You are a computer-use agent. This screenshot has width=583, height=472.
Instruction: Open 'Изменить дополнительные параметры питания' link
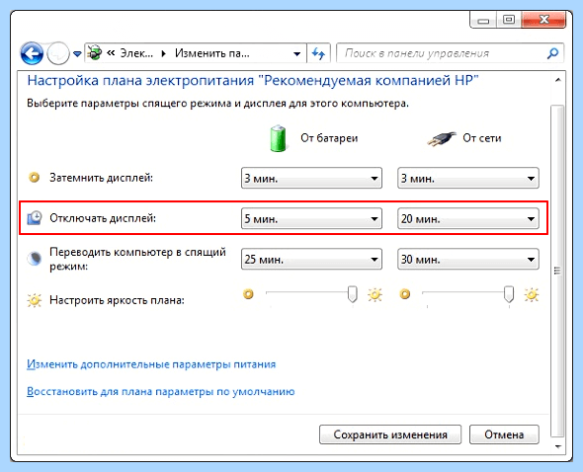(151, 364)
